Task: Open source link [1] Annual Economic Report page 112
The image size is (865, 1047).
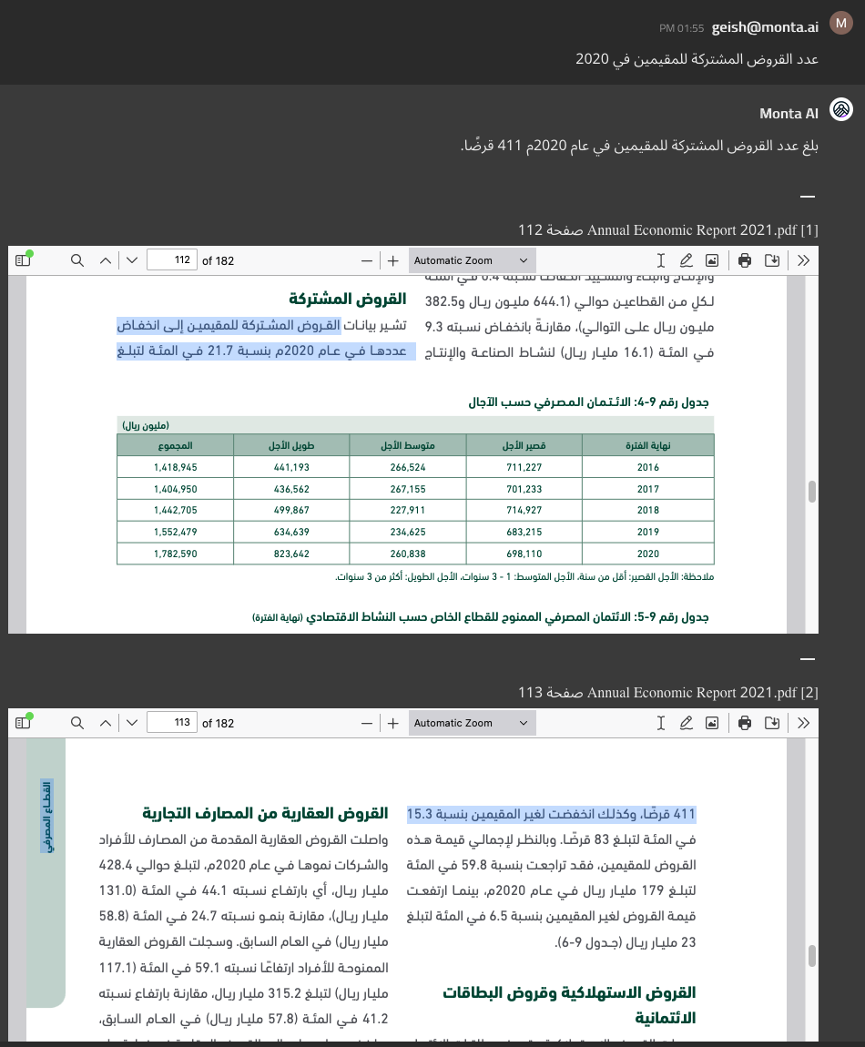Action: (668, 229)
